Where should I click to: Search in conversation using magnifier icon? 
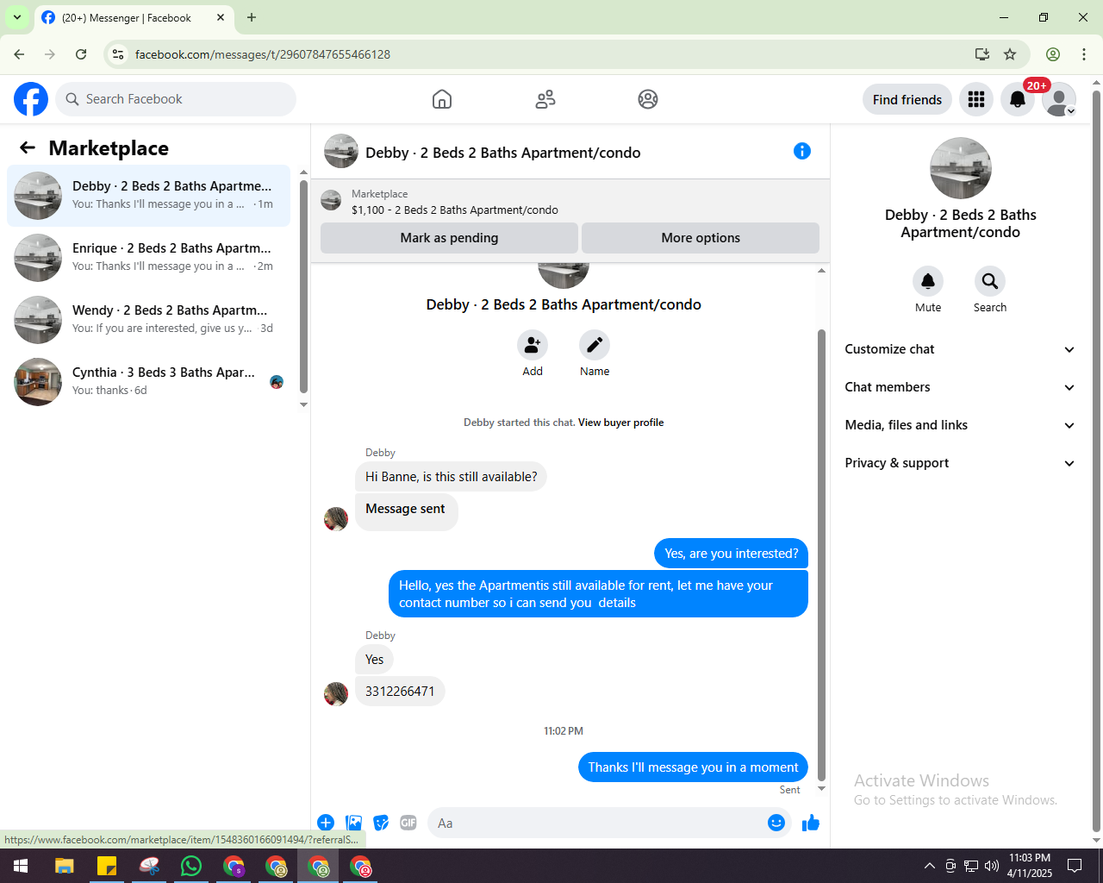click(990, 281)
